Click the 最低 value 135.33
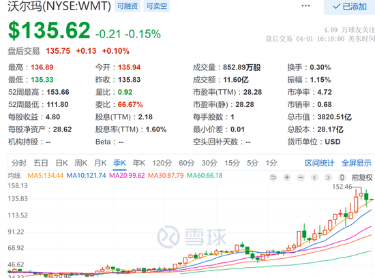The height and width of the screenshot is (278, 375). tap(42, 80)
